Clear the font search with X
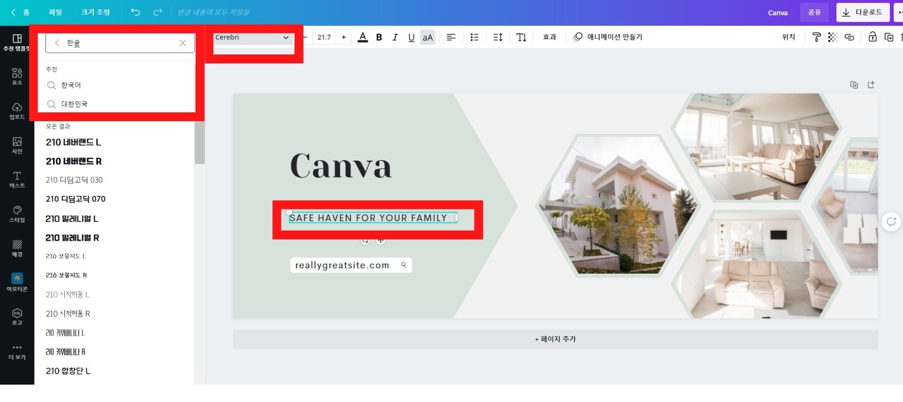 coord(183,43)
